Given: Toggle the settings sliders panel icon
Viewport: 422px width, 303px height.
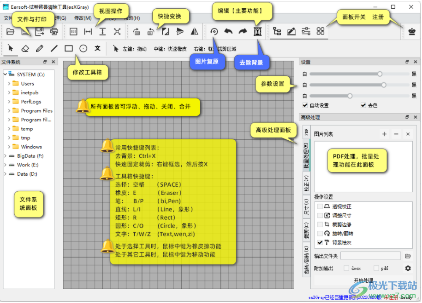Looking at the screenshot, I should 306,31.
